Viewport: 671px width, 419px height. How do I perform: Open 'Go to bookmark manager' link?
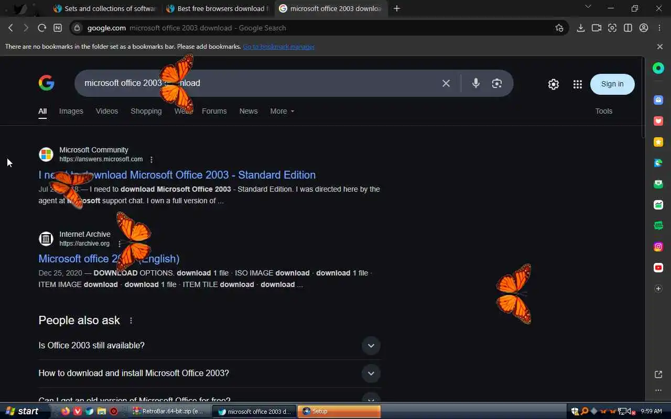click(278, 47)
